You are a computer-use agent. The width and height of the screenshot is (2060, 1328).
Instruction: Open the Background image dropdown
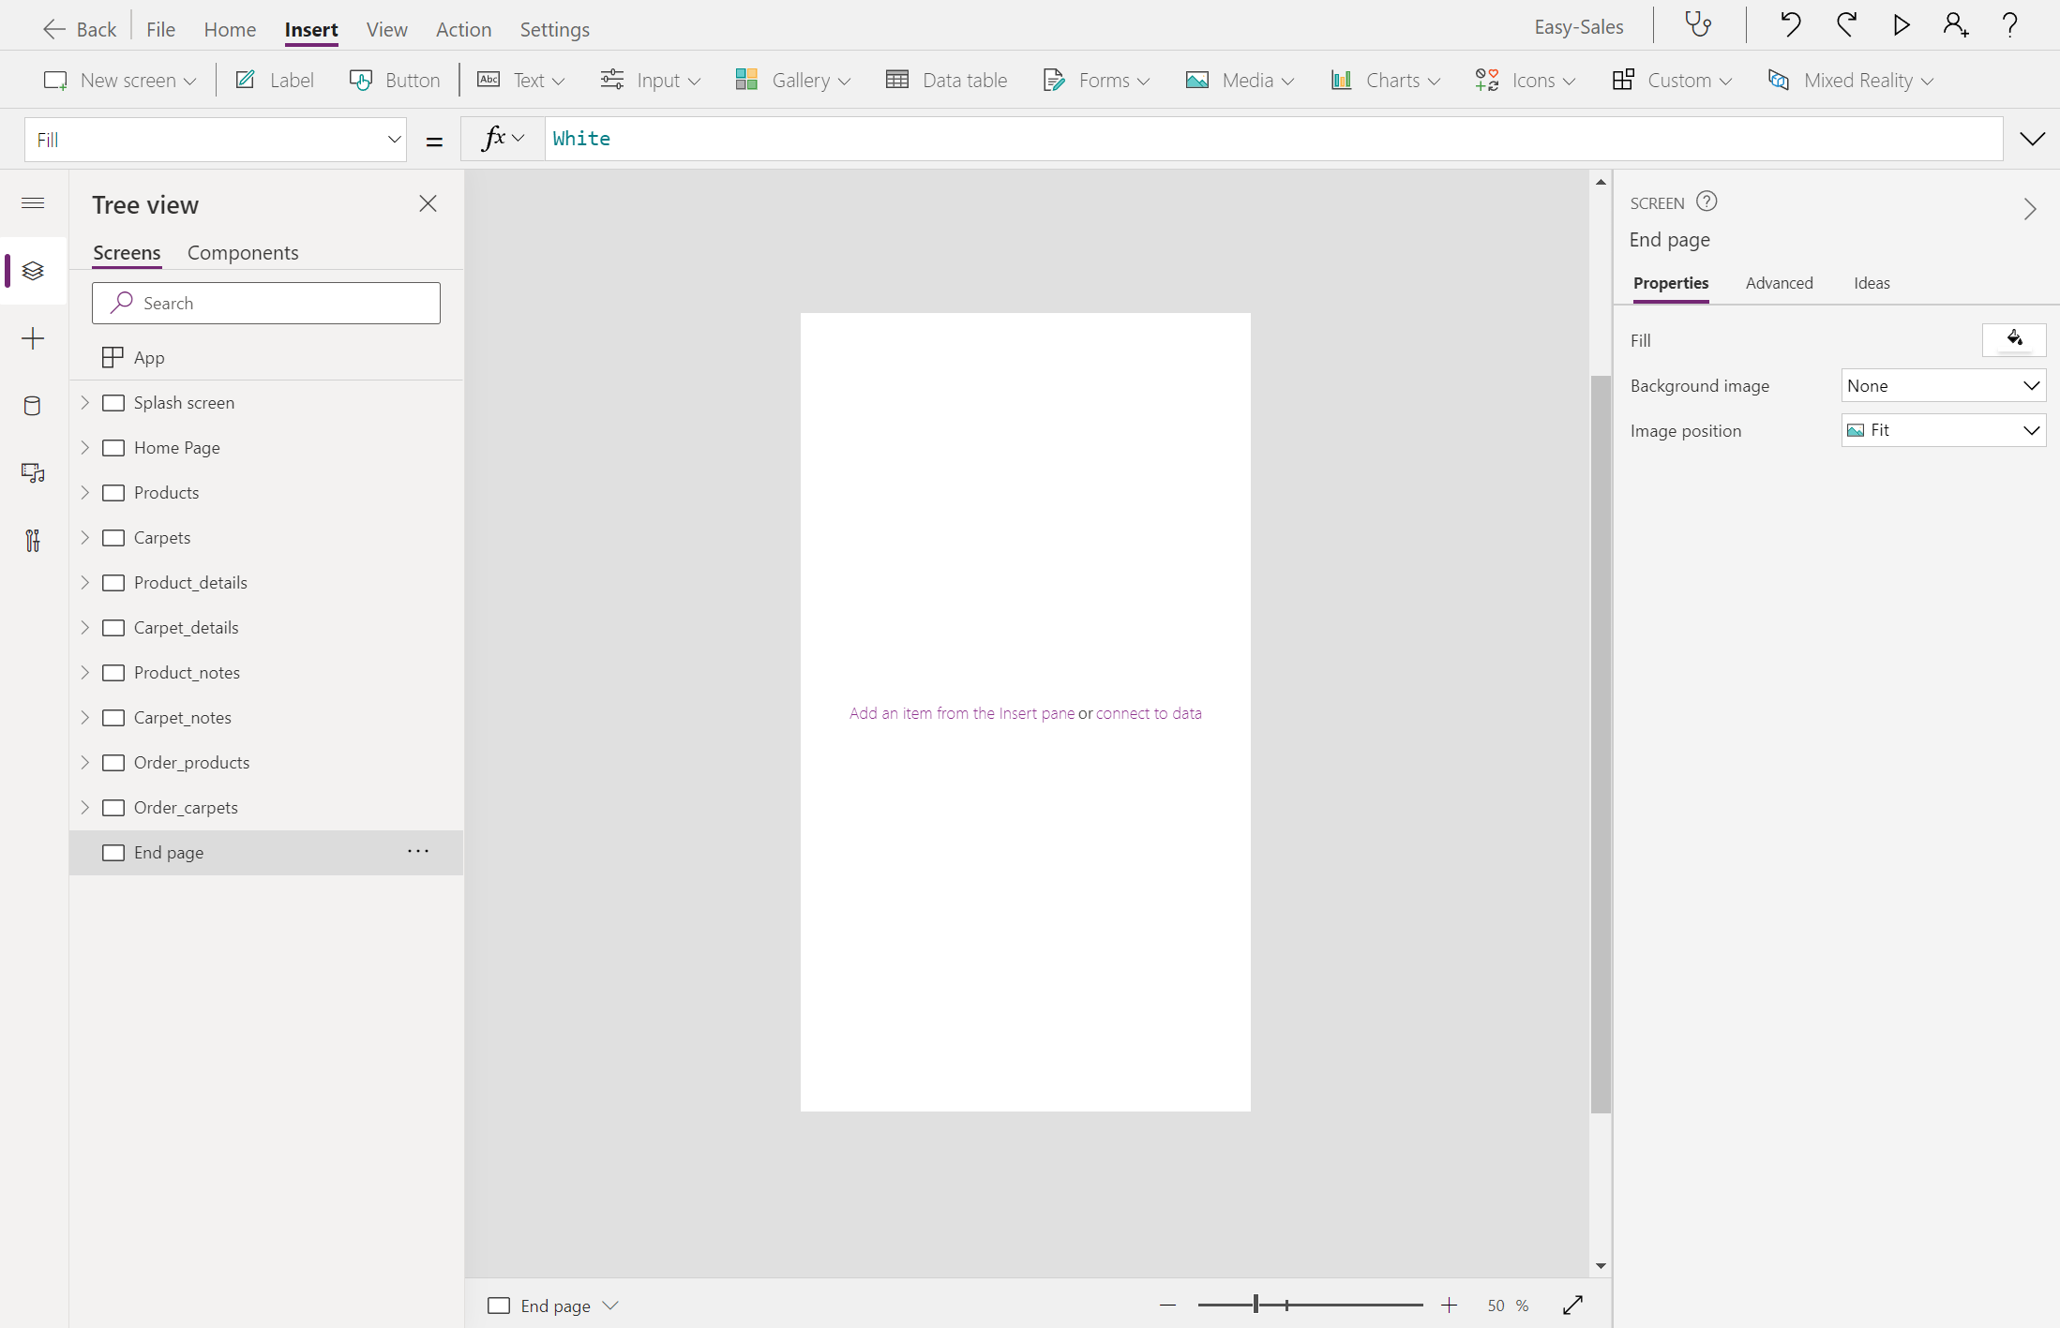coord(1943,385)
